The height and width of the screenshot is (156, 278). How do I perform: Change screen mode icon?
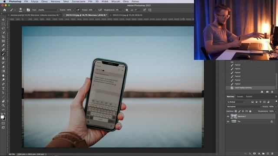3,127
